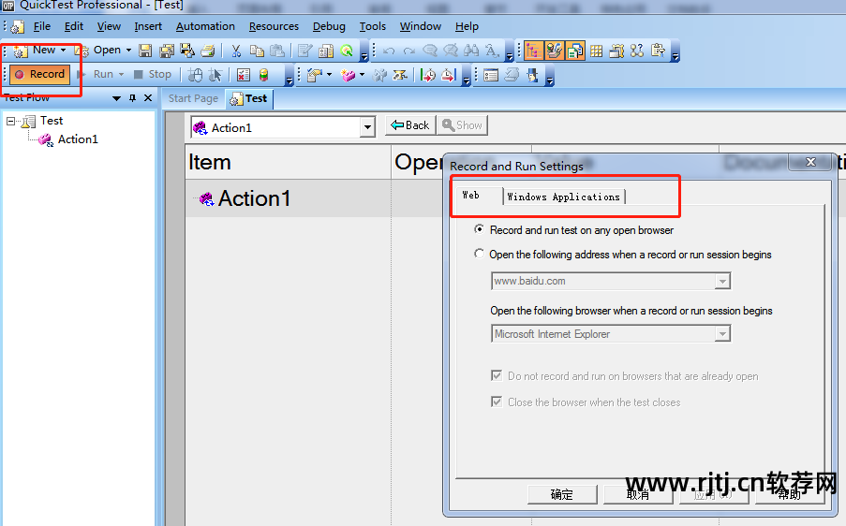Click the Options dialog list icon
846x526 pixels.
click(x=491, y=75)
